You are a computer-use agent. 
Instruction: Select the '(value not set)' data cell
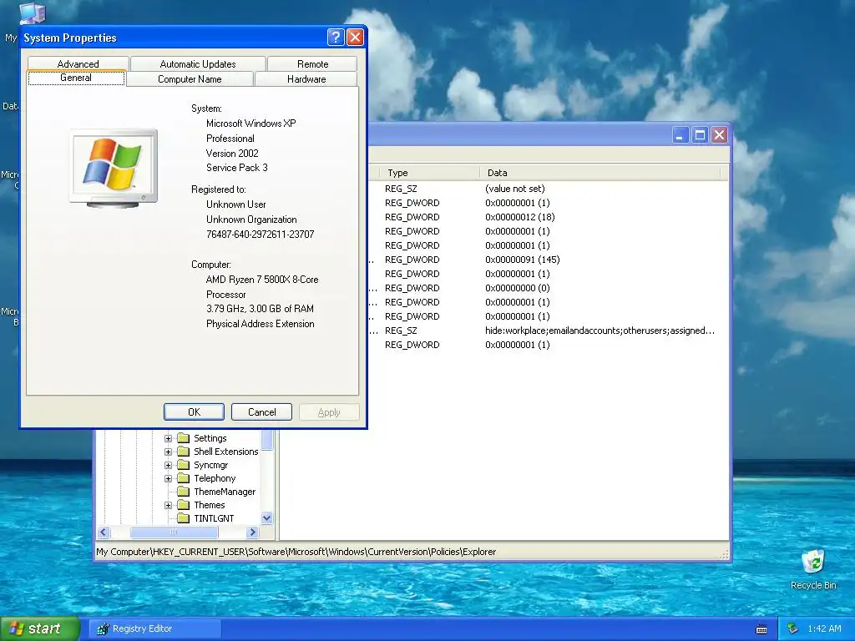click(514, 189)
